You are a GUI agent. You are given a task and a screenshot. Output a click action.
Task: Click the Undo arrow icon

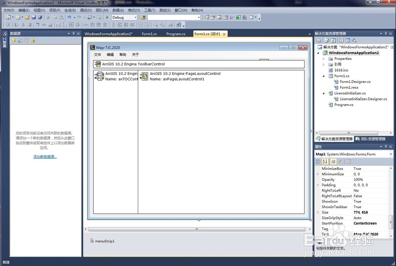pyautogui.click(x=69, y=17)
